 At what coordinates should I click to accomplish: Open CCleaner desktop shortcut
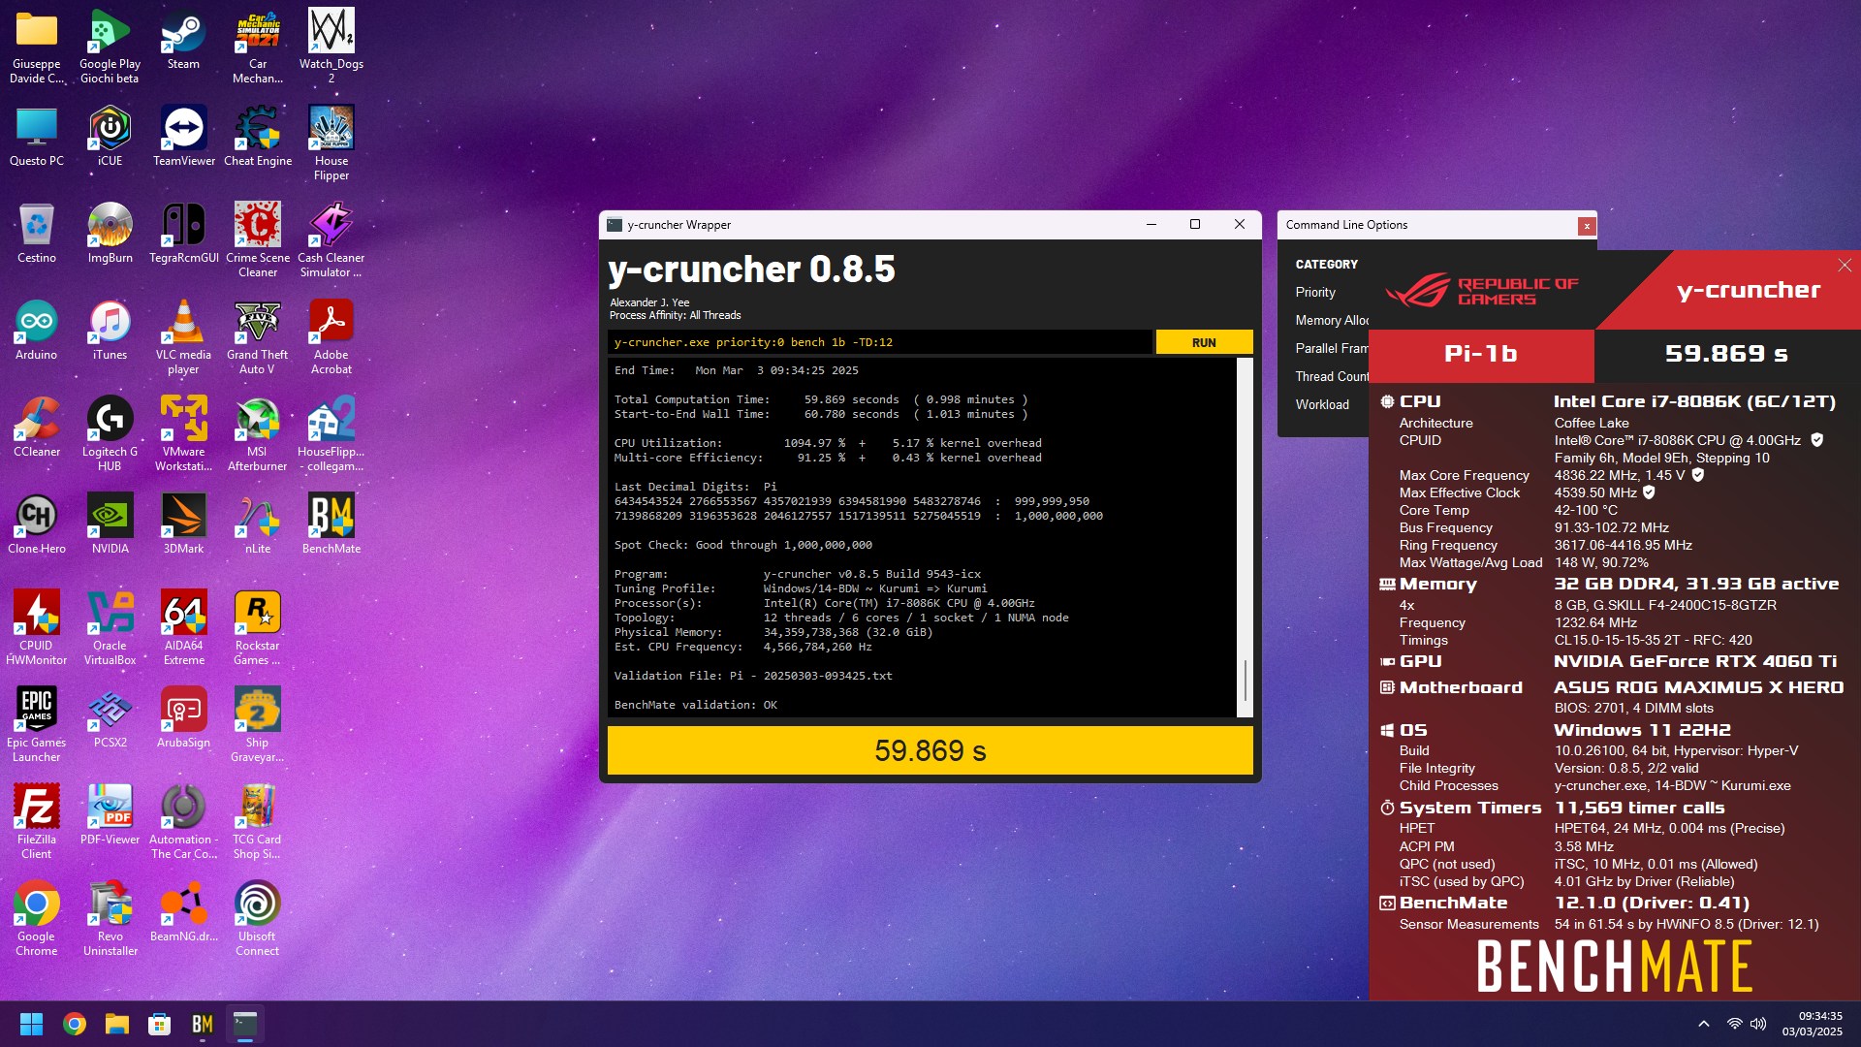(37, 428)
